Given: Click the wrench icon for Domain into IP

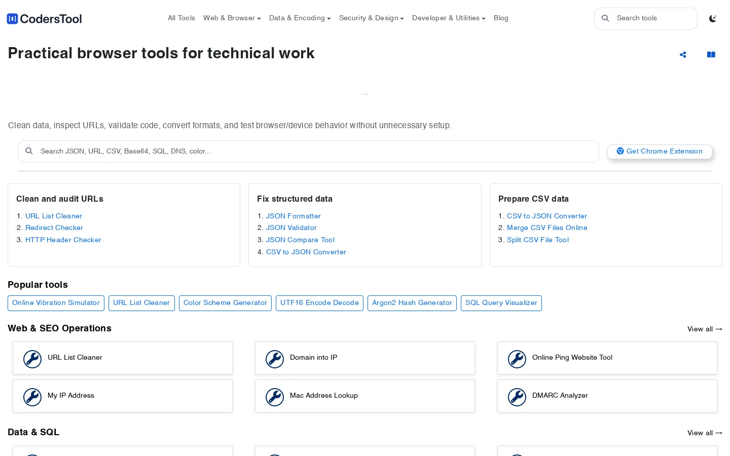Looking at the screenshot, I should (275, 359).
